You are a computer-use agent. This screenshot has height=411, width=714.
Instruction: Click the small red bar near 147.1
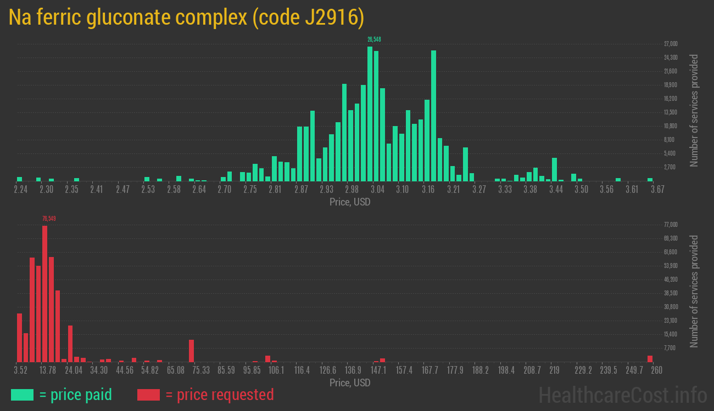point(382,360)
